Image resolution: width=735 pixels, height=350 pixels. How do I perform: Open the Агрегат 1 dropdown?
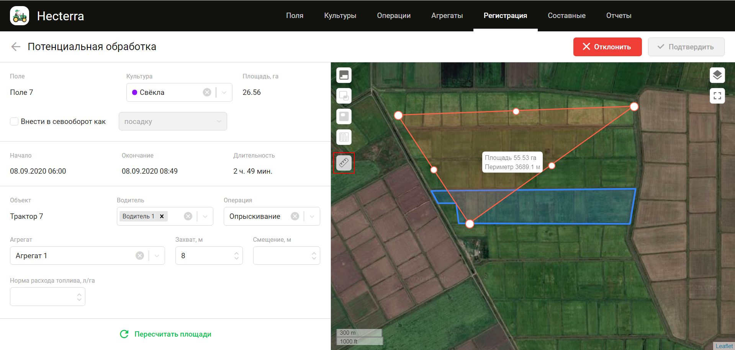point(156,255)
